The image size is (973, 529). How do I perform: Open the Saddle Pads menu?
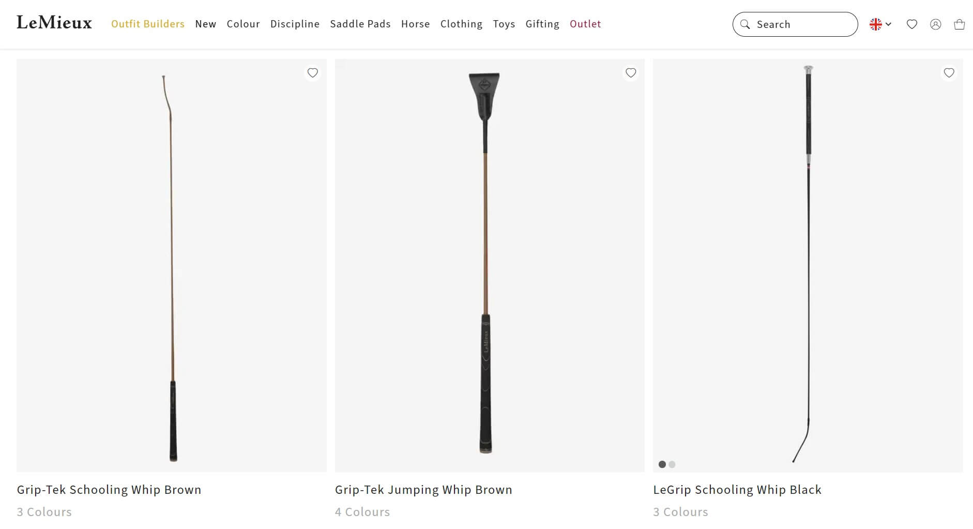(x=360, y=24)
